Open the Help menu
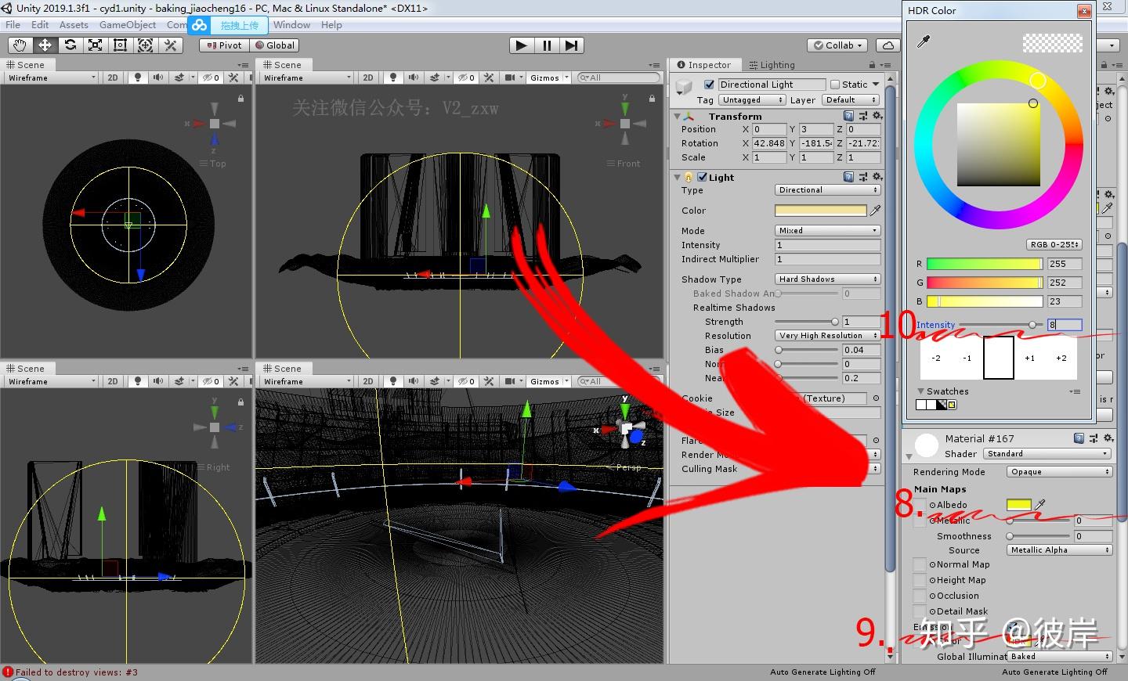The width and height of the screenshot is (1128, 681). (331, 25)
